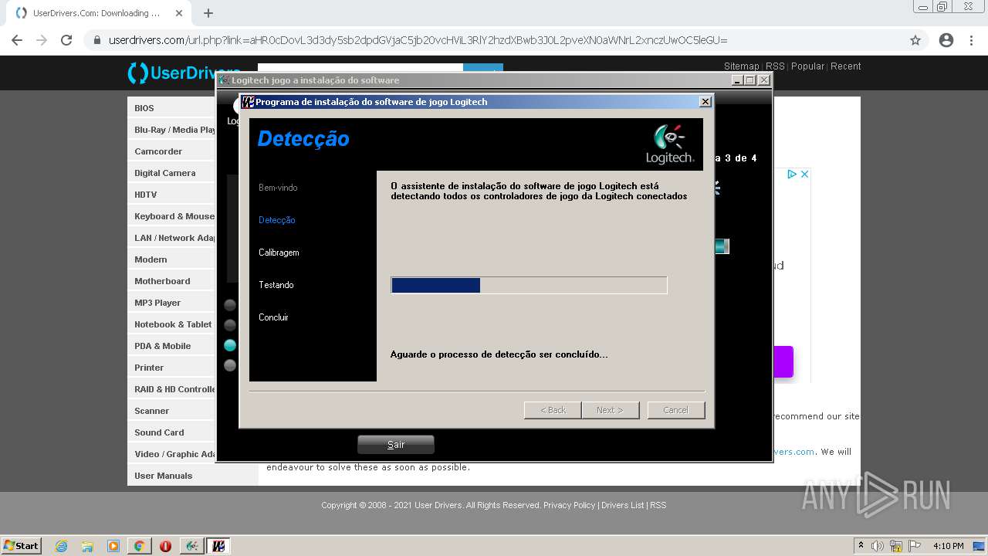Switch to Chrome on the taskbar
This screenshot has height=556, width=988.
click(139, 546)
